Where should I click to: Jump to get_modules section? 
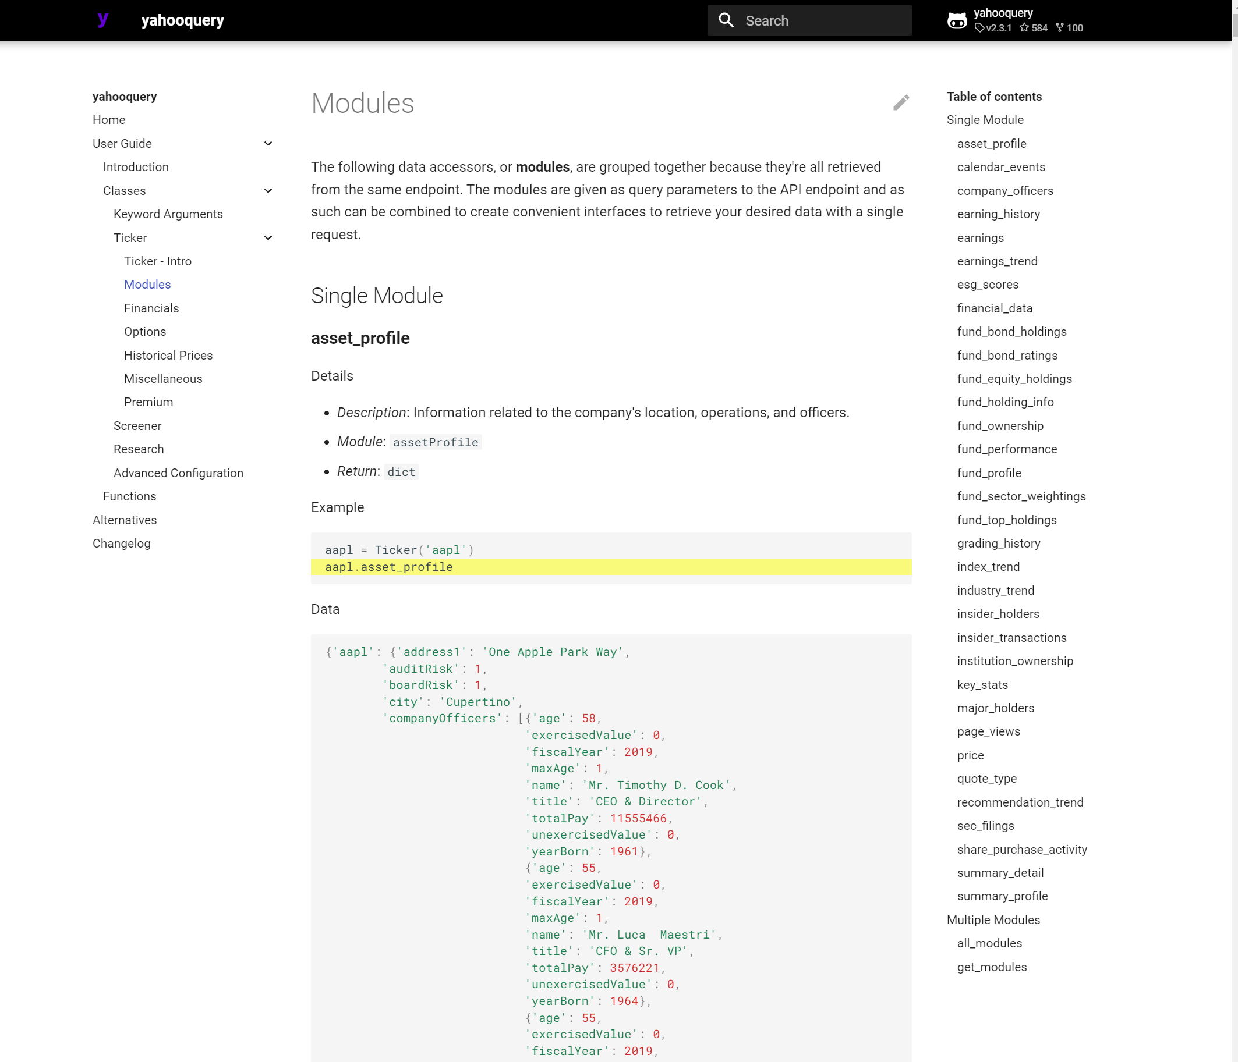992,968
